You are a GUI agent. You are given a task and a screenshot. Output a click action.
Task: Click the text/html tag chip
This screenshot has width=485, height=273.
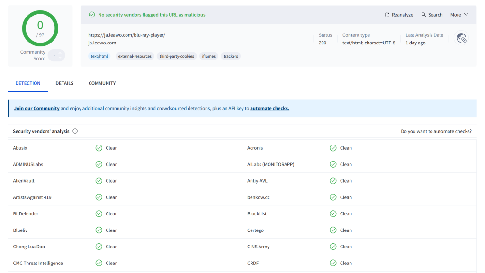click(x=99, y=56)
